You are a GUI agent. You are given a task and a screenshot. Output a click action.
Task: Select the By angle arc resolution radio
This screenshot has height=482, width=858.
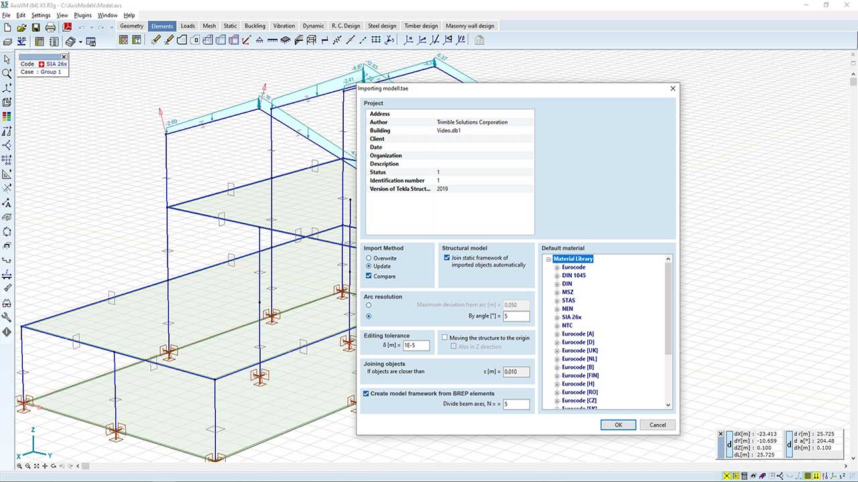pos(369,316)
